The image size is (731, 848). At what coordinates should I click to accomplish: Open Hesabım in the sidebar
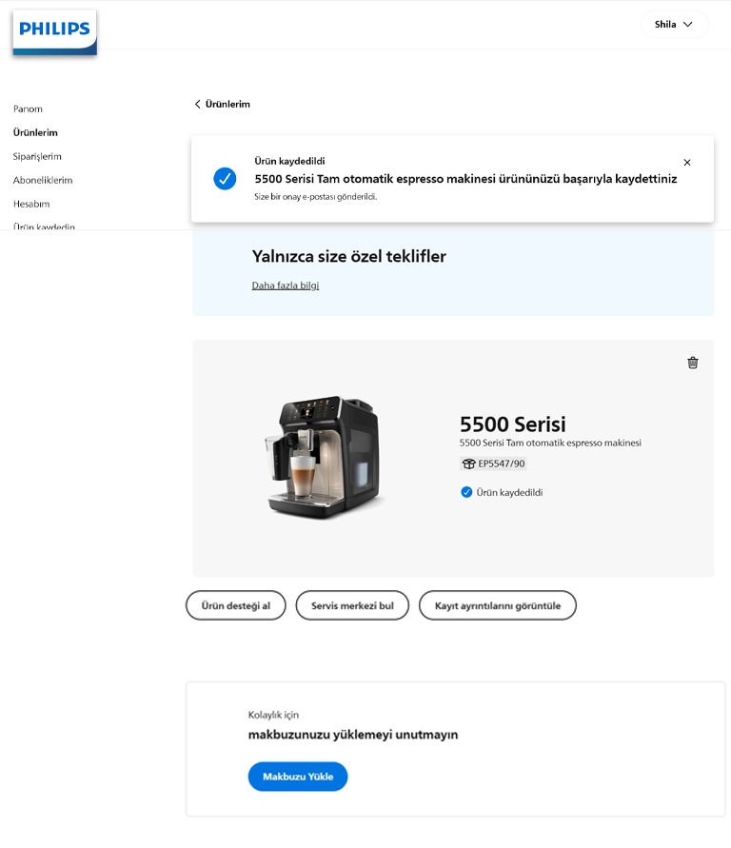tap(31, 204)
